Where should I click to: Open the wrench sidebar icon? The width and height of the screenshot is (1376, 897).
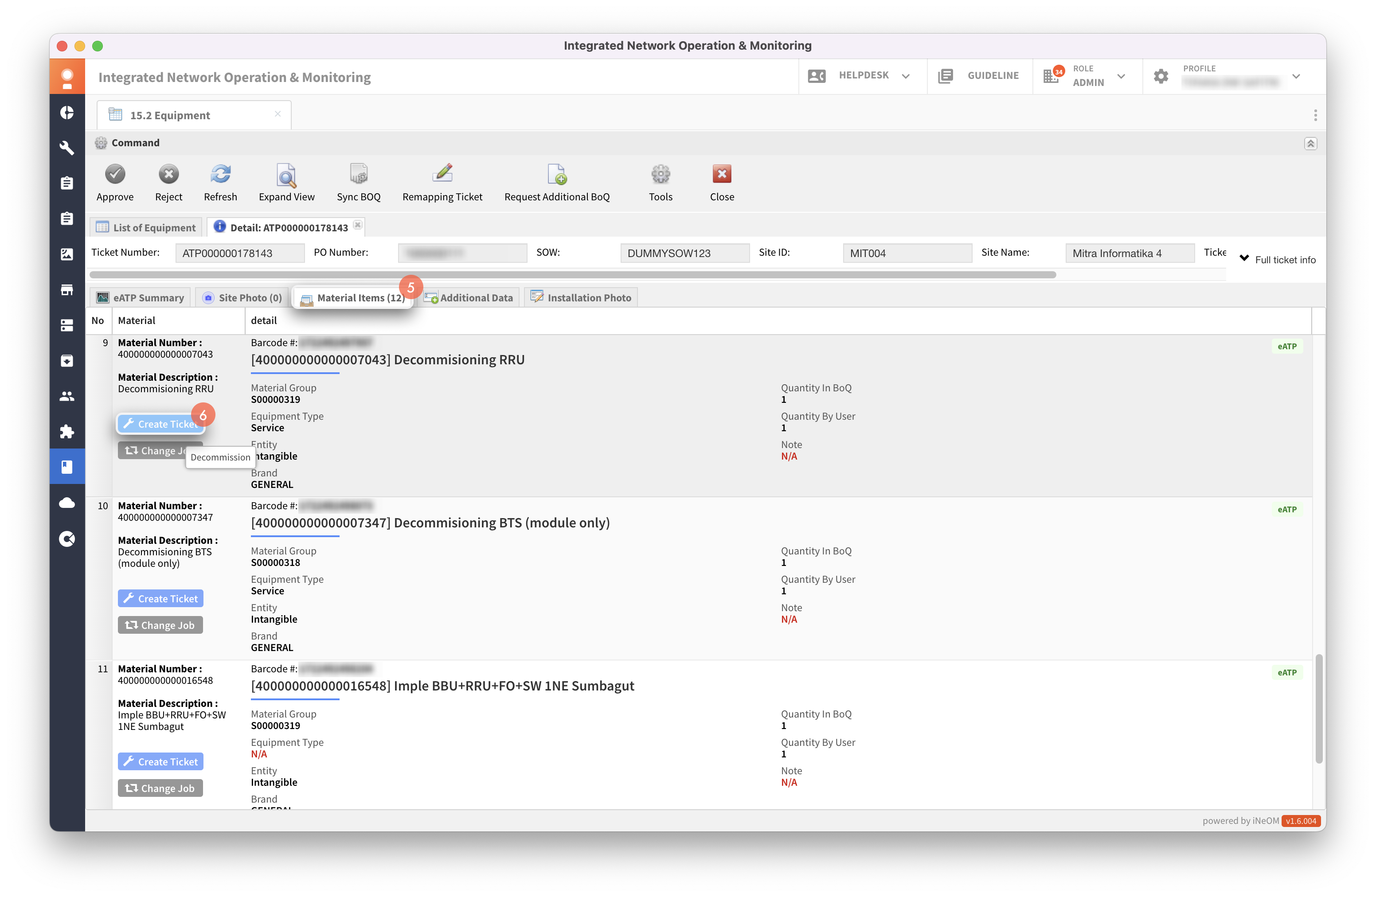click(67, 148)
